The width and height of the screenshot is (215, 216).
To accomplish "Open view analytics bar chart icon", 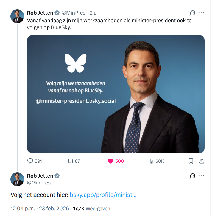I will click(151, 161).
